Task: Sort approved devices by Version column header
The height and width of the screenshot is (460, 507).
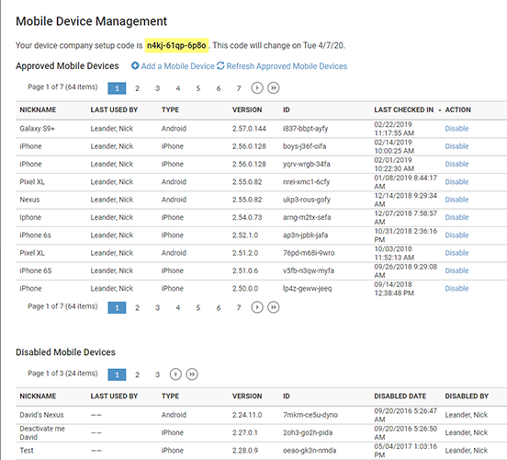Action: point(247,109)
